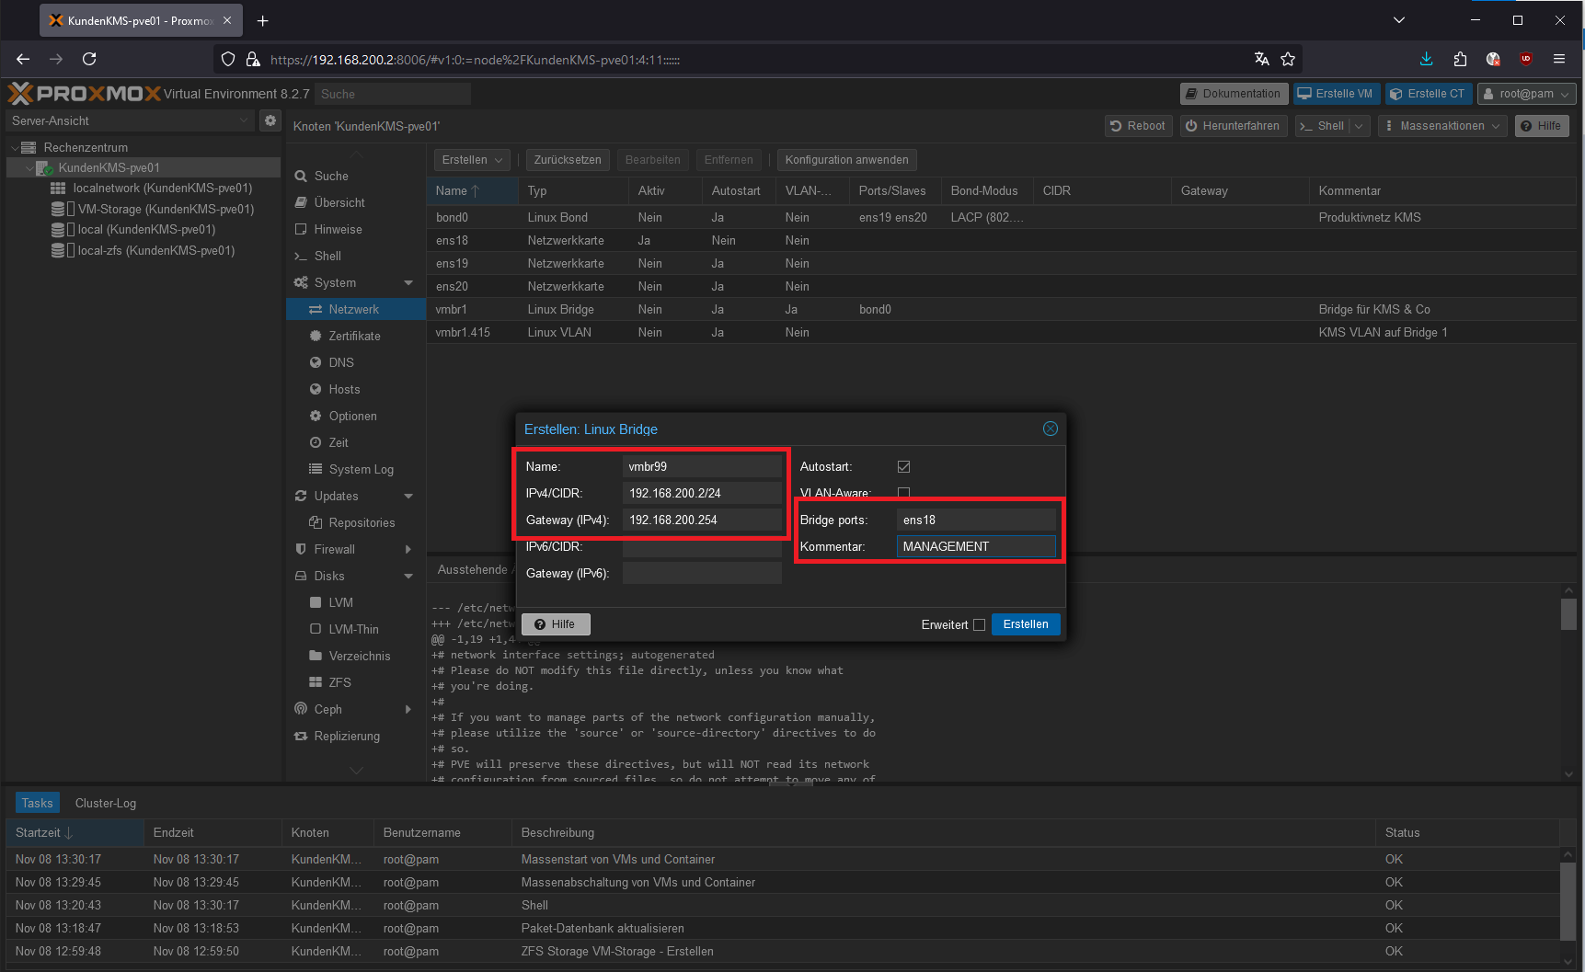This screenshot has height=972, width=1585.
Task: Click the Bridge ports input field
Action: point(975,520)
